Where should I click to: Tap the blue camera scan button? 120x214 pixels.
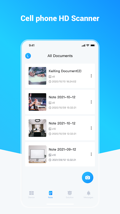click(87, 177)
